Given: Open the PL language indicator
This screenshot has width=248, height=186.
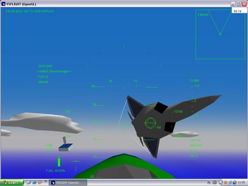Looking at the screenshot, I should [x=209, y=183].
